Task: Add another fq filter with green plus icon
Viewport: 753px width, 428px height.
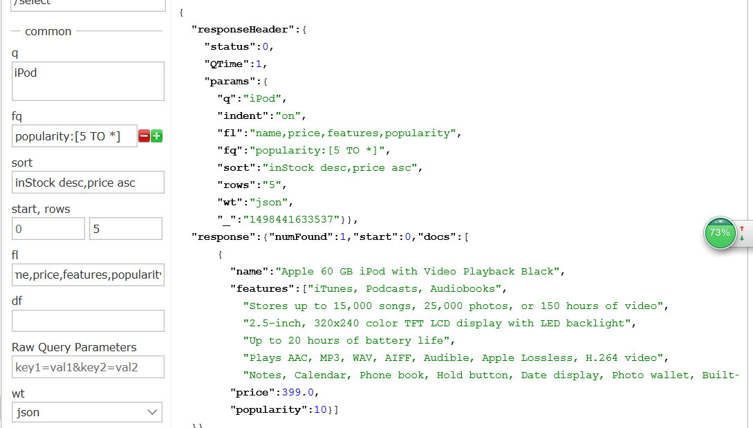Action: [156, 136]
